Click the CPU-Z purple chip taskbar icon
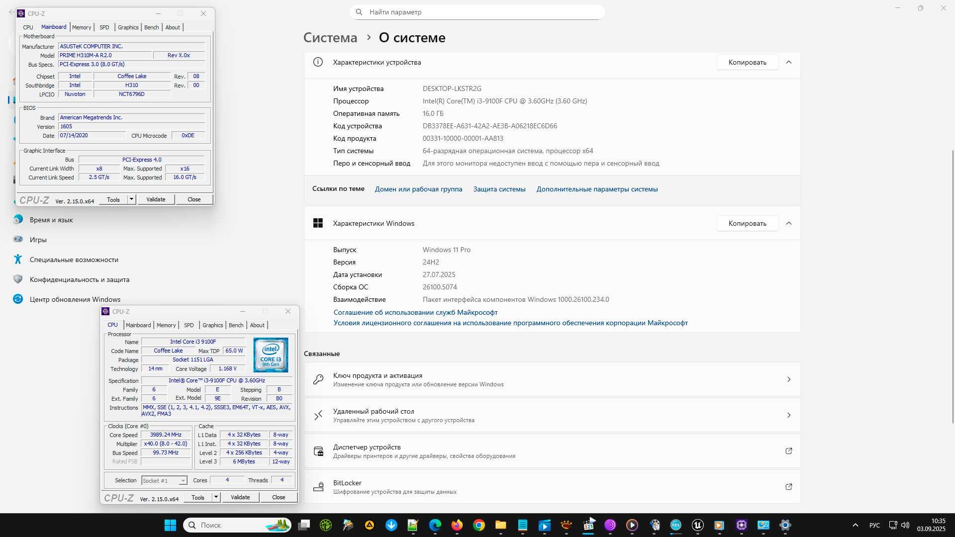Viewport: 955px width, 537px height. [742, 525]
